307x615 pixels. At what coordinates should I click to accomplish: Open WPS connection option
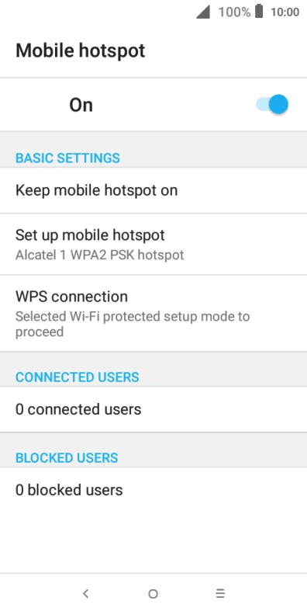click(153, 314)
